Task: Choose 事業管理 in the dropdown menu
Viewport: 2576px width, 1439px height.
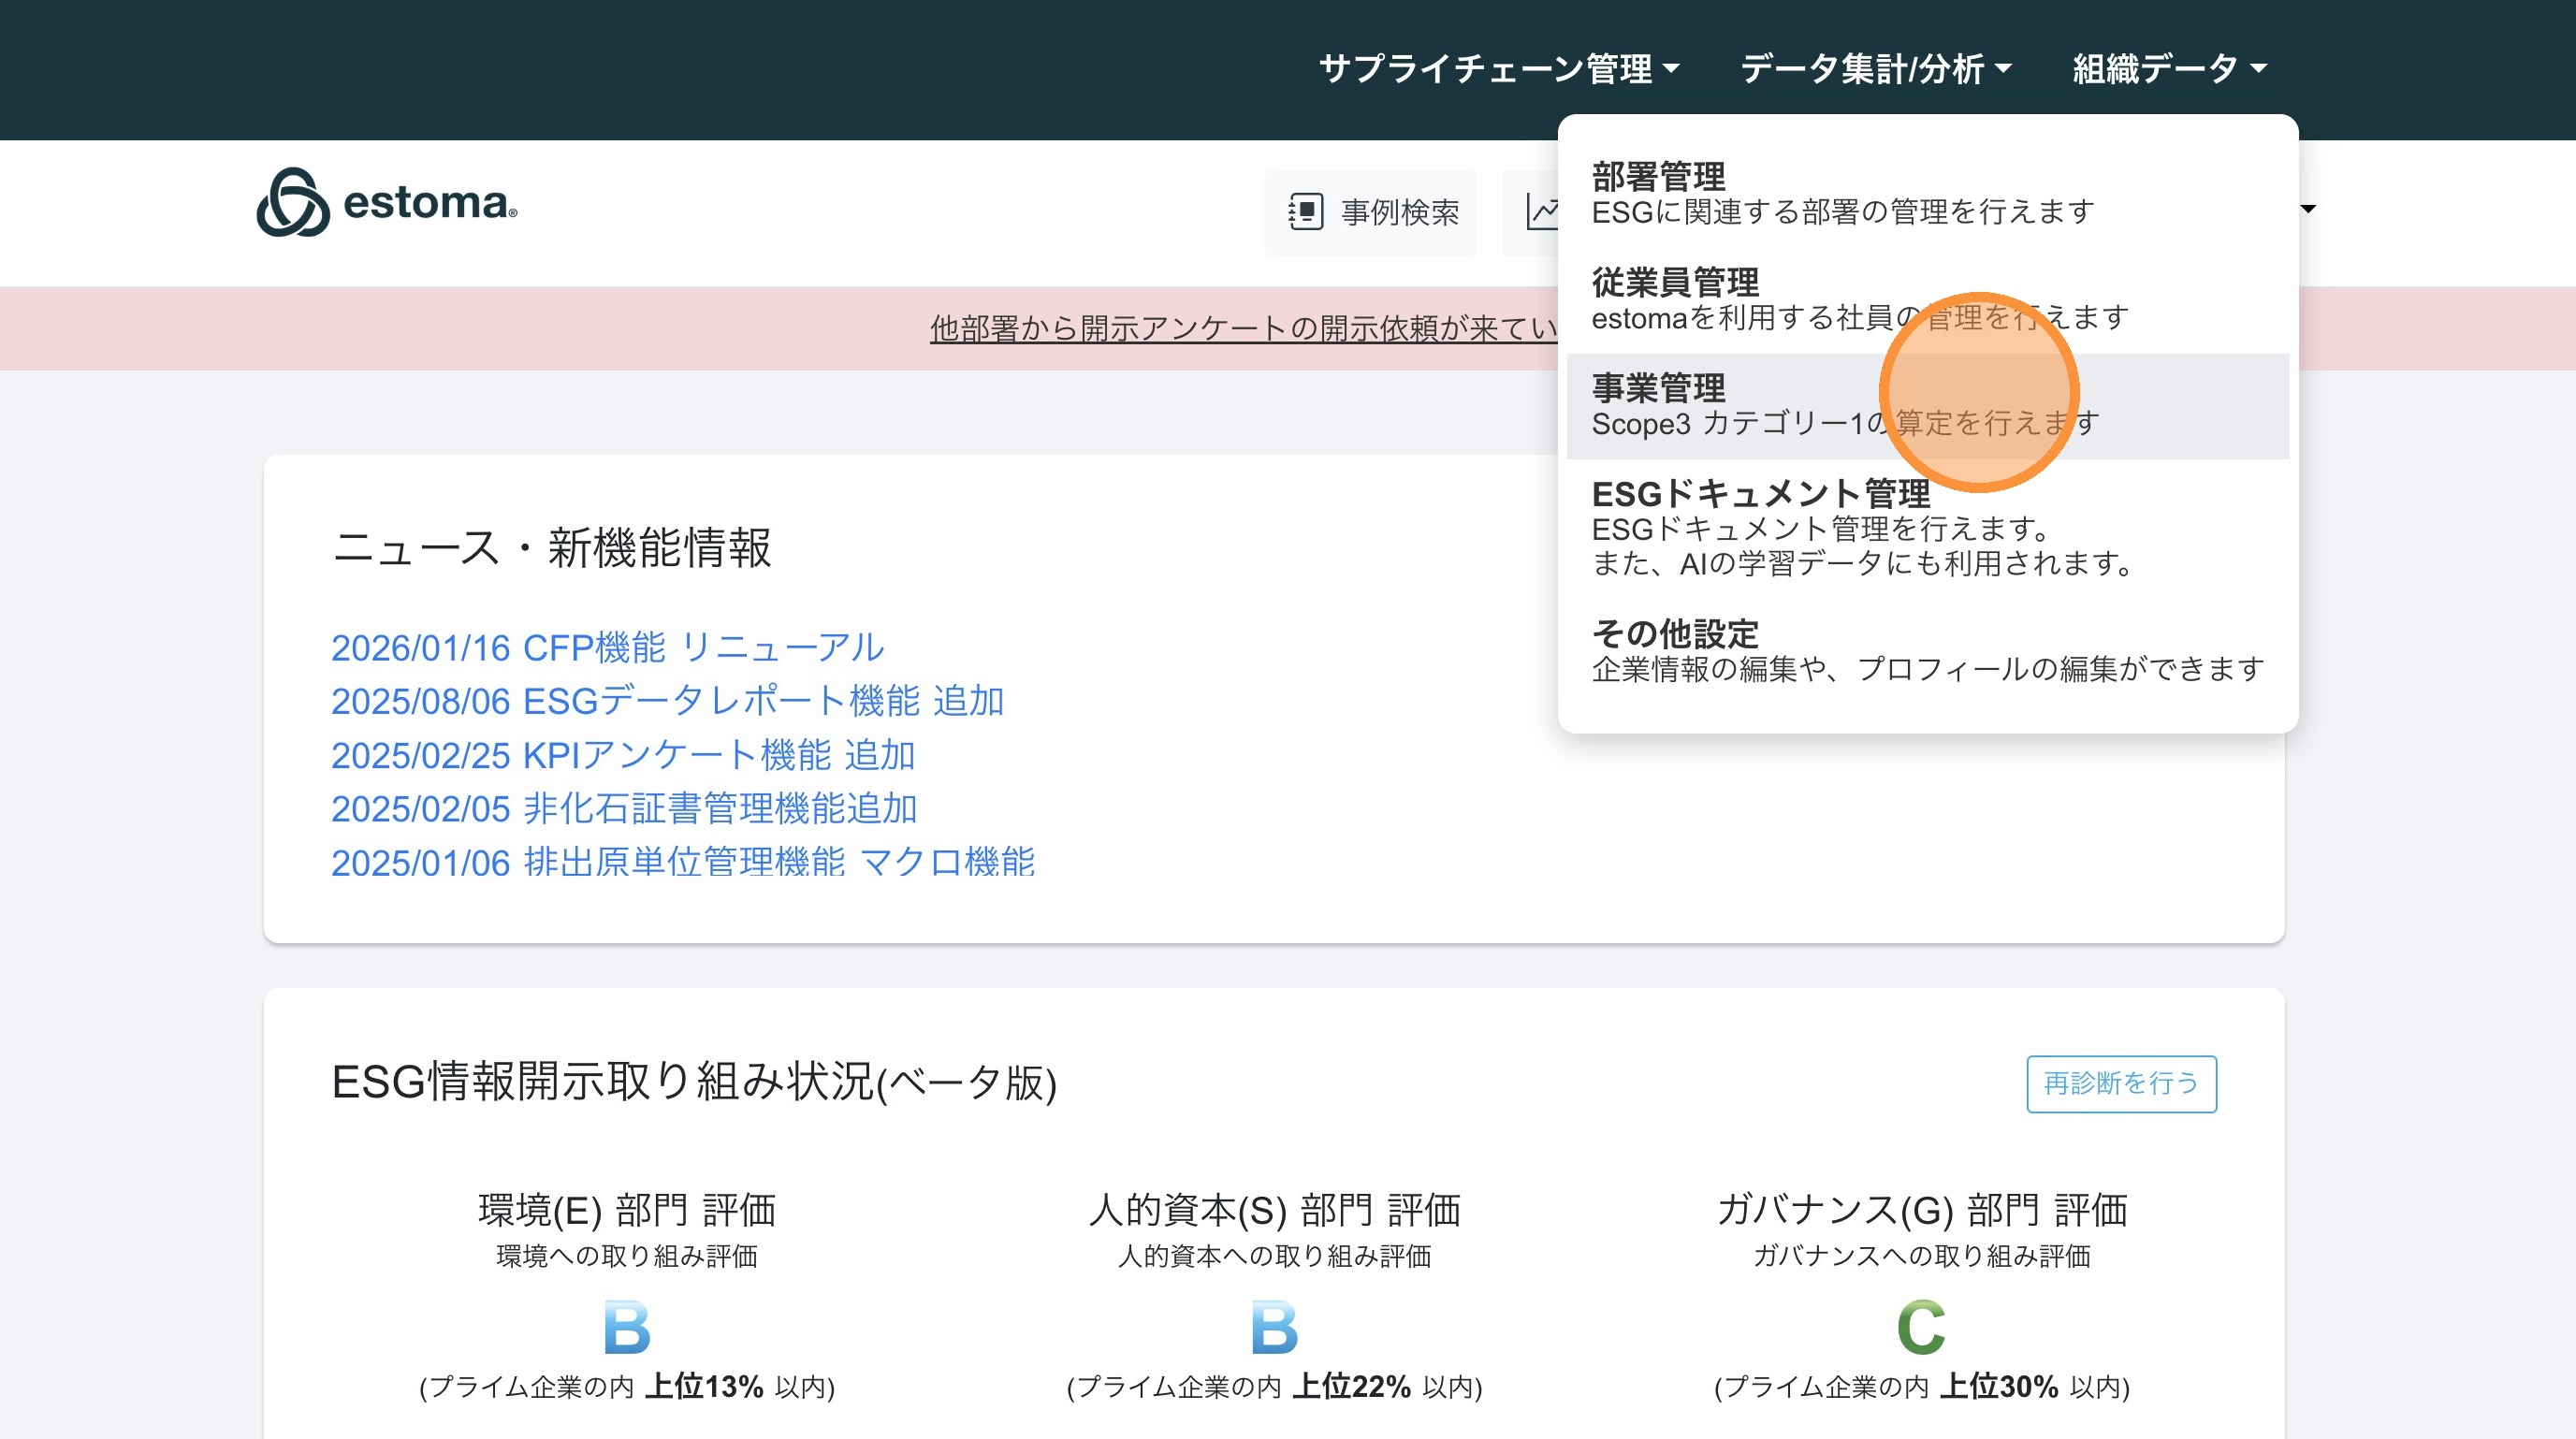Action: pos(1927,406)
